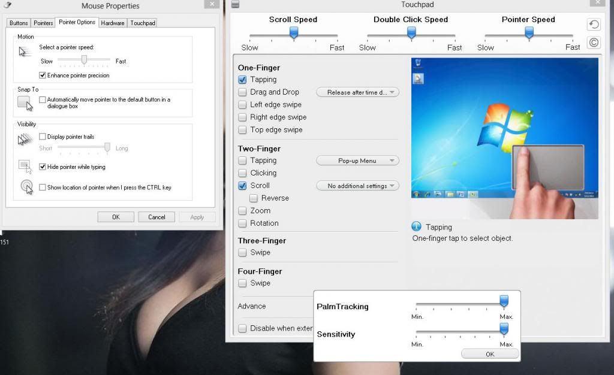This screenshot has width=614, height=375.
Task: Enable Enhance pointer precision checkbox
Action: click(43, 75)
